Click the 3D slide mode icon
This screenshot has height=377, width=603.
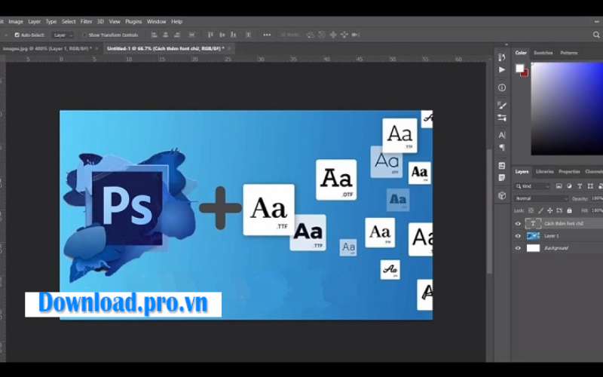(x=344, y=35)
